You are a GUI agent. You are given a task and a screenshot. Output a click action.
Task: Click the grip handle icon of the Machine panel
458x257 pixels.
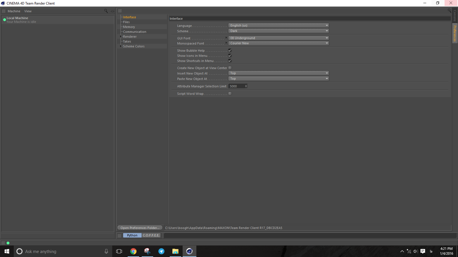click(x=3, y=11)
